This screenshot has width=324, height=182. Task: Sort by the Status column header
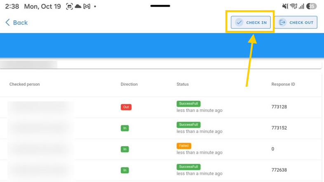point(183,84)
